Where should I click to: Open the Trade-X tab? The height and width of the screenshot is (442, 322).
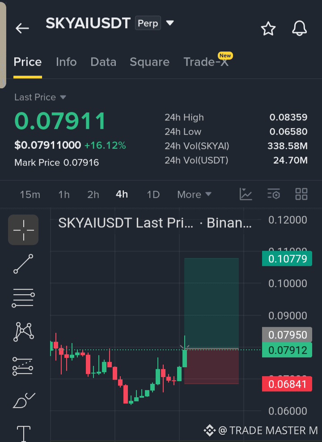(206, 62)
